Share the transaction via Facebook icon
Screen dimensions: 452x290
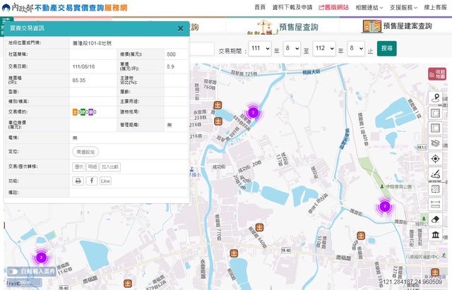(x=92, y=181)
